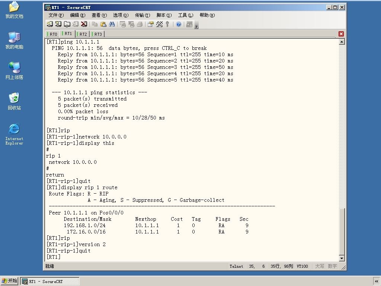381x286 pixels.
Task: Select the RT1 session tab
Action: click(x=67, y=34)
